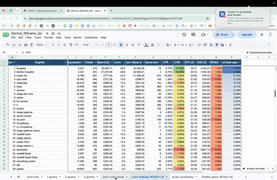The width and height of the screenshot is (277, 180).
Task: Open horizontal align dropdown
Action: [169, 45]
